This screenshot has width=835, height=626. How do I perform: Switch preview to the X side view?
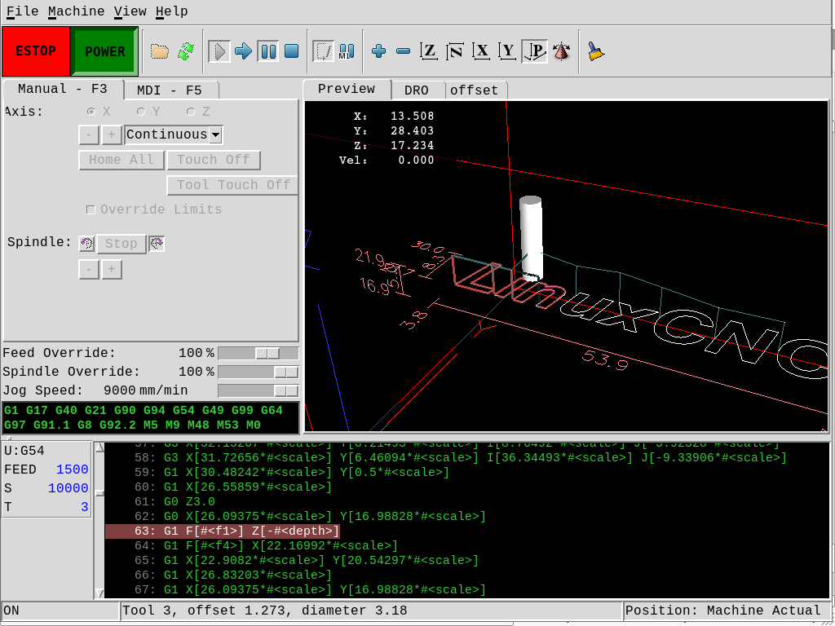click(481, 51)
